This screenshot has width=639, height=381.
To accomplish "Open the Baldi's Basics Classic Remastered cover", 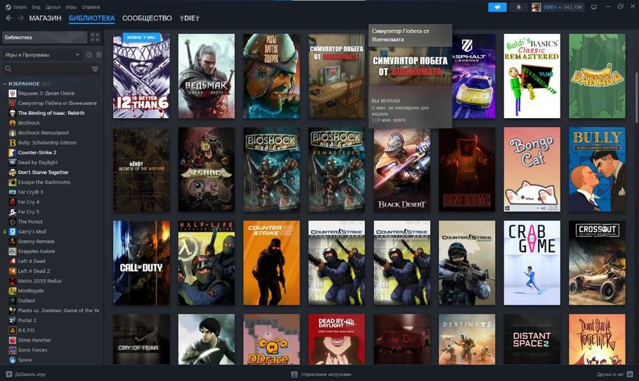I will [532, 76].
